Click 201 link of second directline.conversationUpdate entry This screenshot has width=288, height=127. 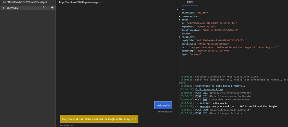[x=205, y=96]
